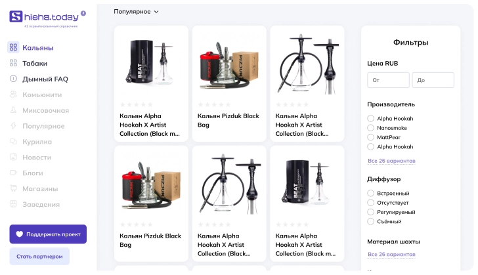
Task: Click the price От input field
Action: 388,80
